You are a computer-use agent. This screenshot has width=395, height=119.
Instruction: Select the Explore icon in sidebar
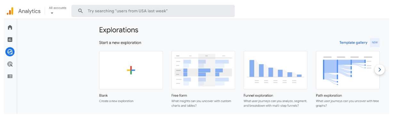point(10,52)
